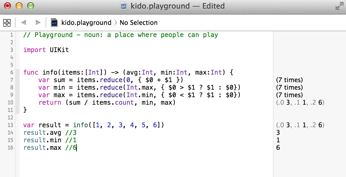346x177 pixels.
Task: Click the result value 6 for result.max
Action: [278, 147]
